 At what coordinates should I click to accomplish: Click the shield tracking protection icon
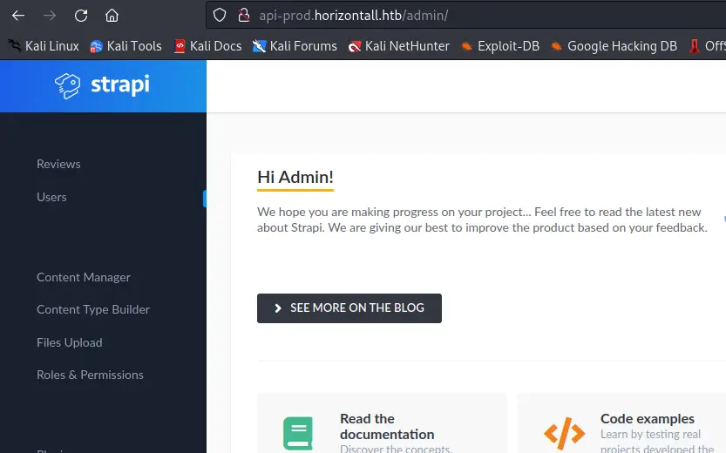tap(220, 16)
